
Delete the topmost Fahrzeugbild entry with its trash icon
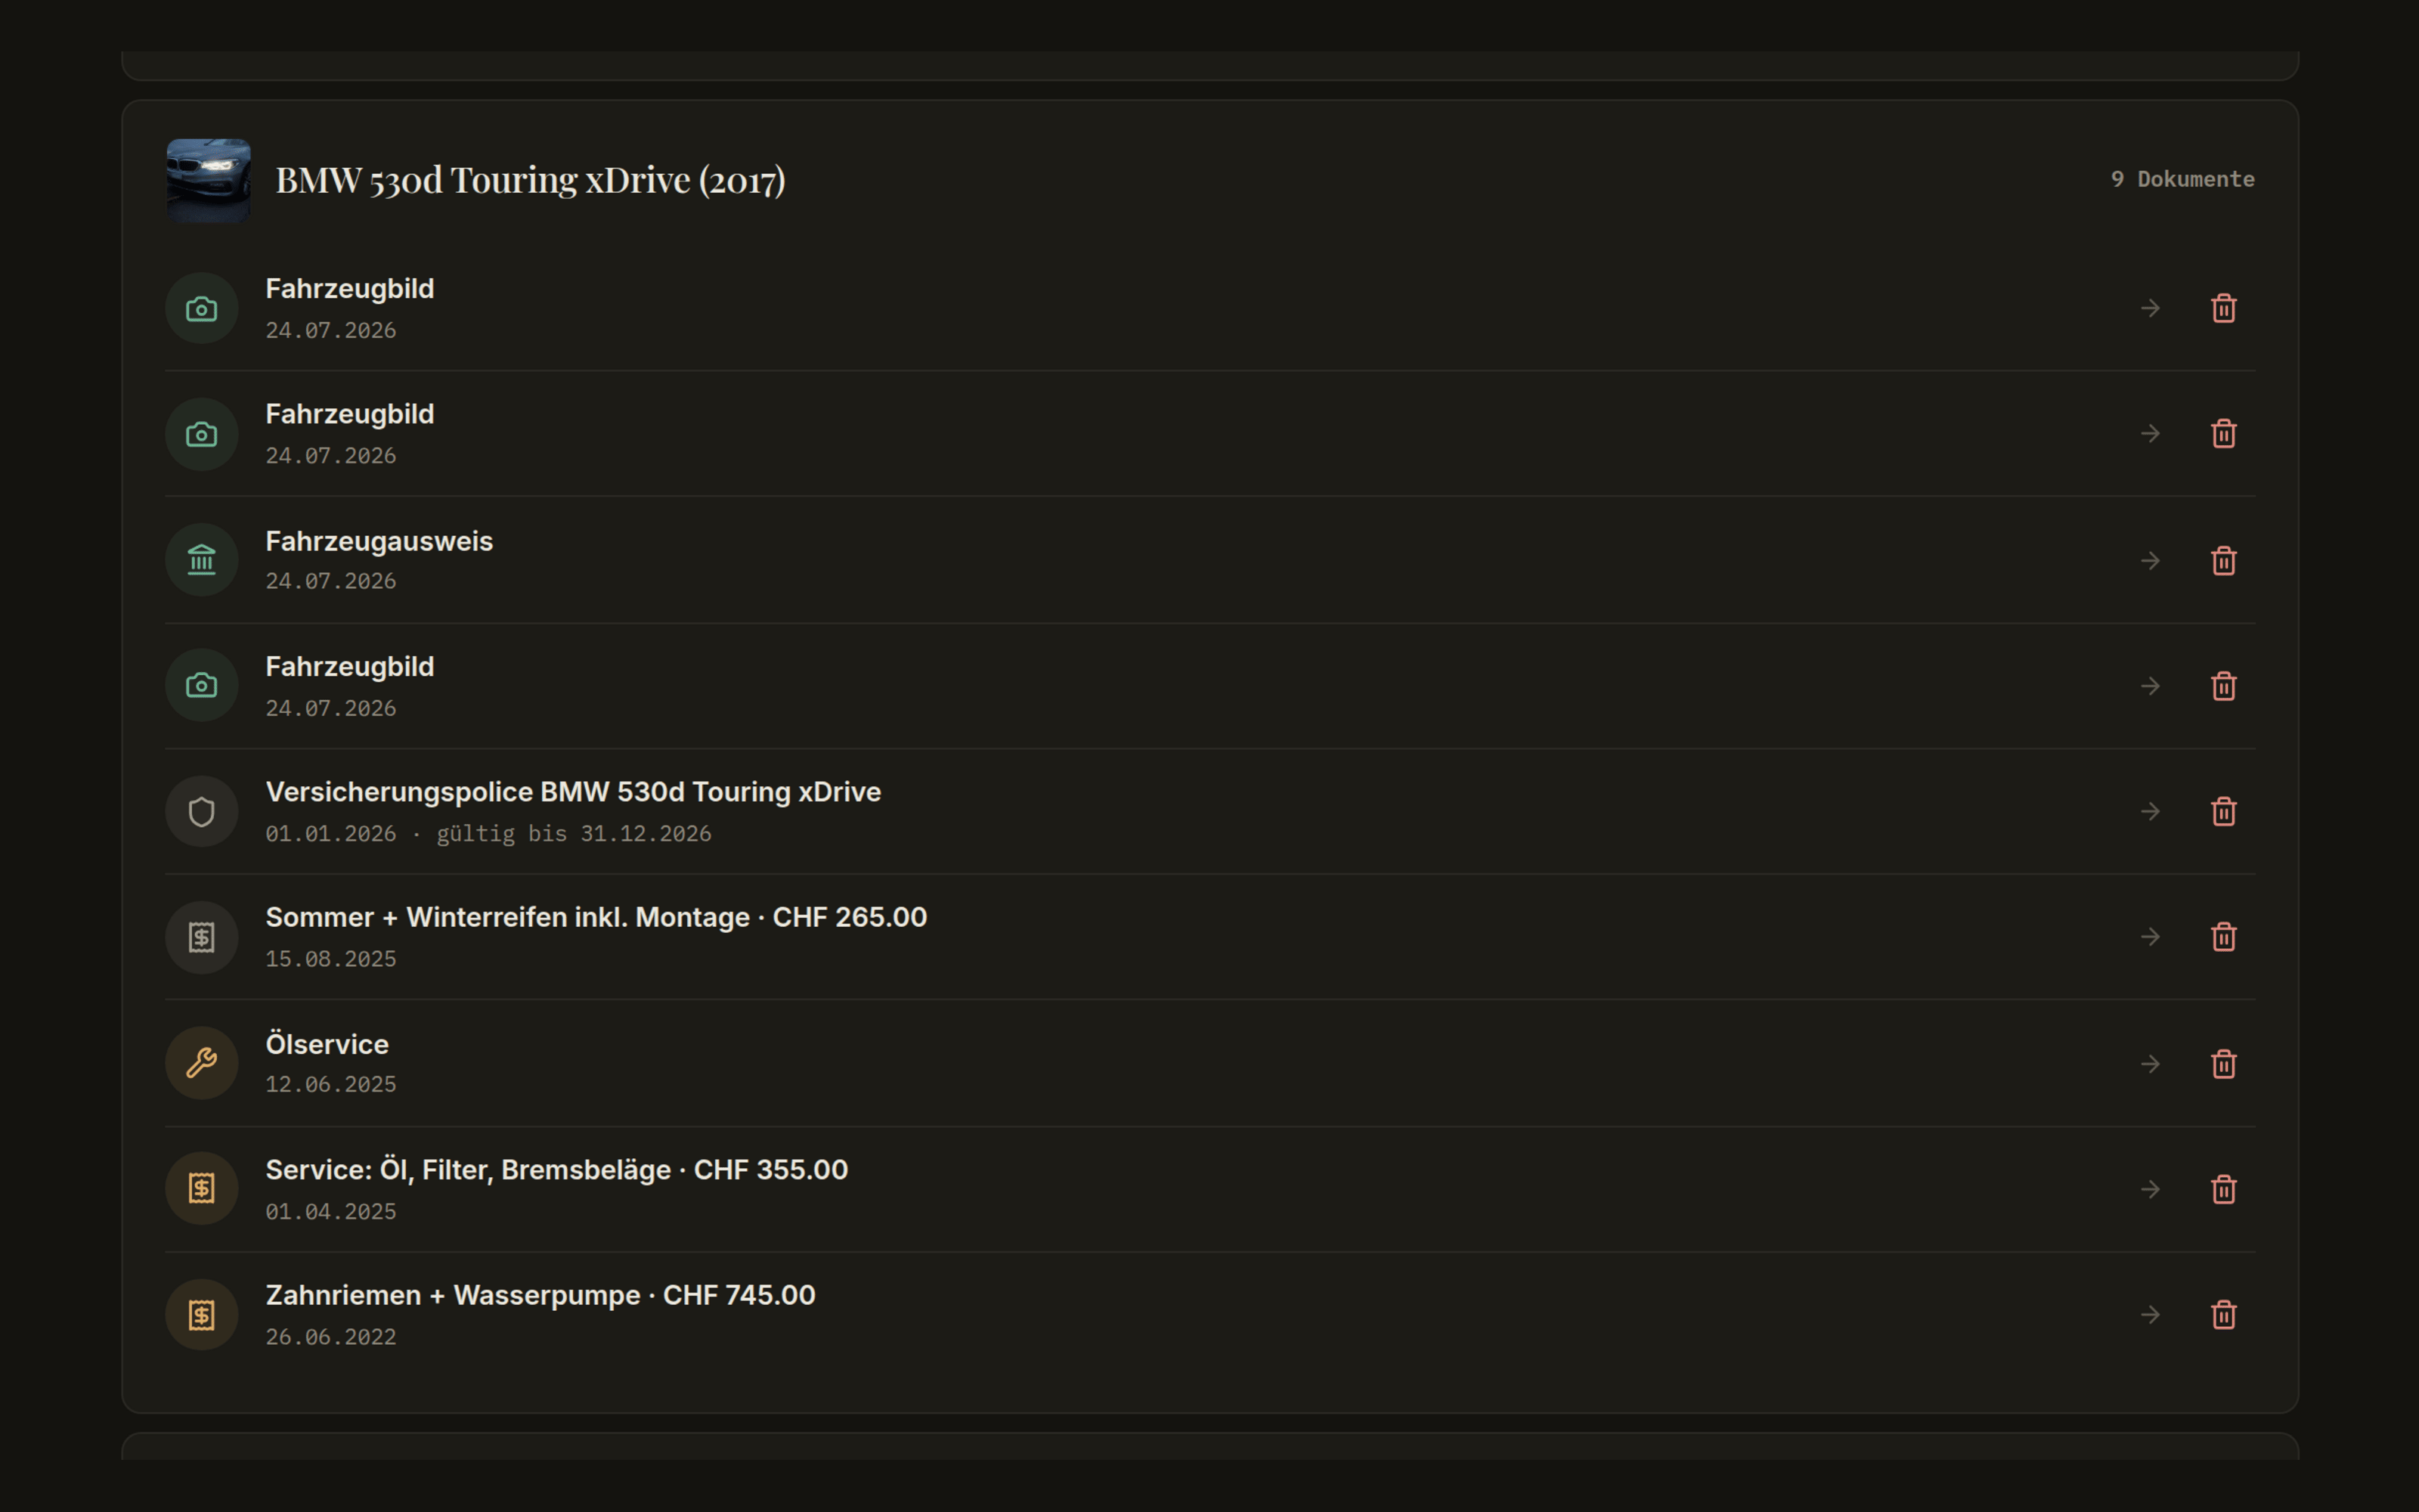coord(2223,308)
